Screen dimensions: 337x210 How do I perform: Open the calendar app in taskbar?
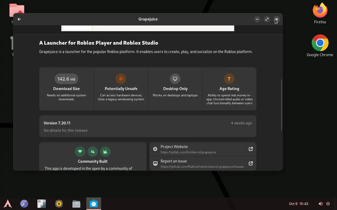42,204
